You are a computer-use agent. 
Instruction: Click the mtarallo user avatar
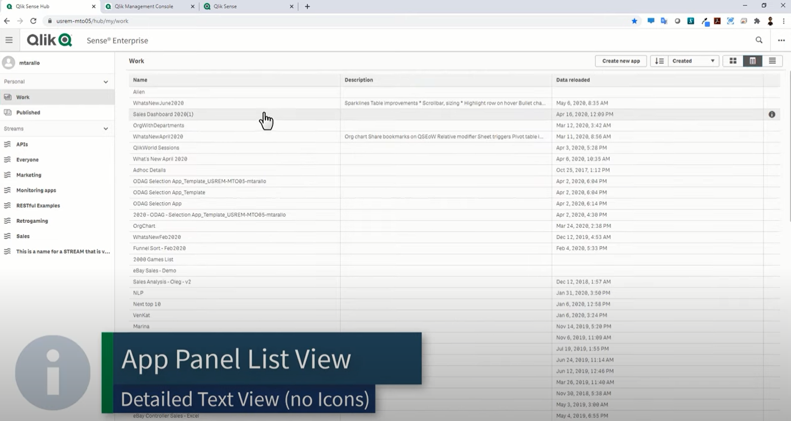8,63
